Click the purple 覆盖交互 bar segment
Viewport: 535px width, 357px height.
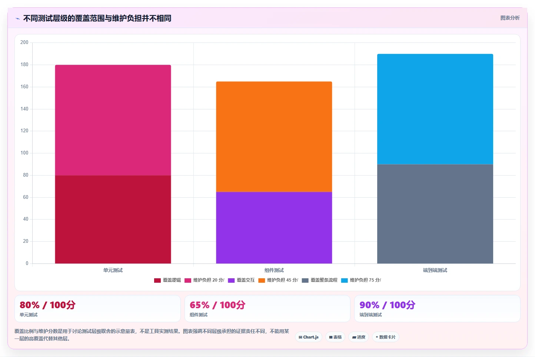pyautogui.click(x=274, y=228)
